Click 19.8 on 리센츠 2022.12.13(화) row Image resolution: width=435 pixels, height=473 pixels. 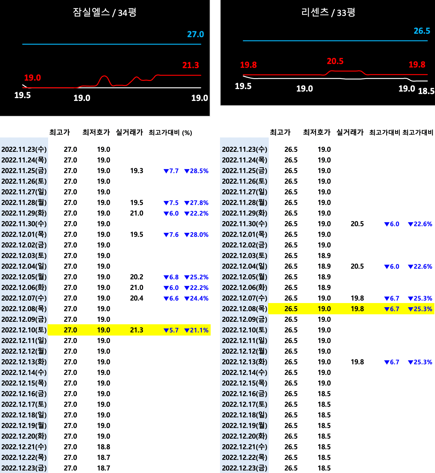click(357, 362)
